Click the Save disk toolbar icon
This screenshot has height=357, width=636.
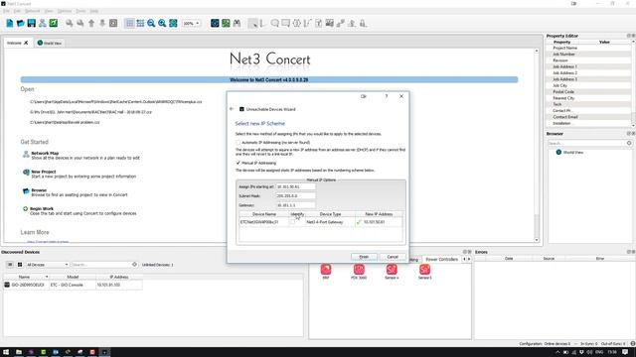pos(31,23)
